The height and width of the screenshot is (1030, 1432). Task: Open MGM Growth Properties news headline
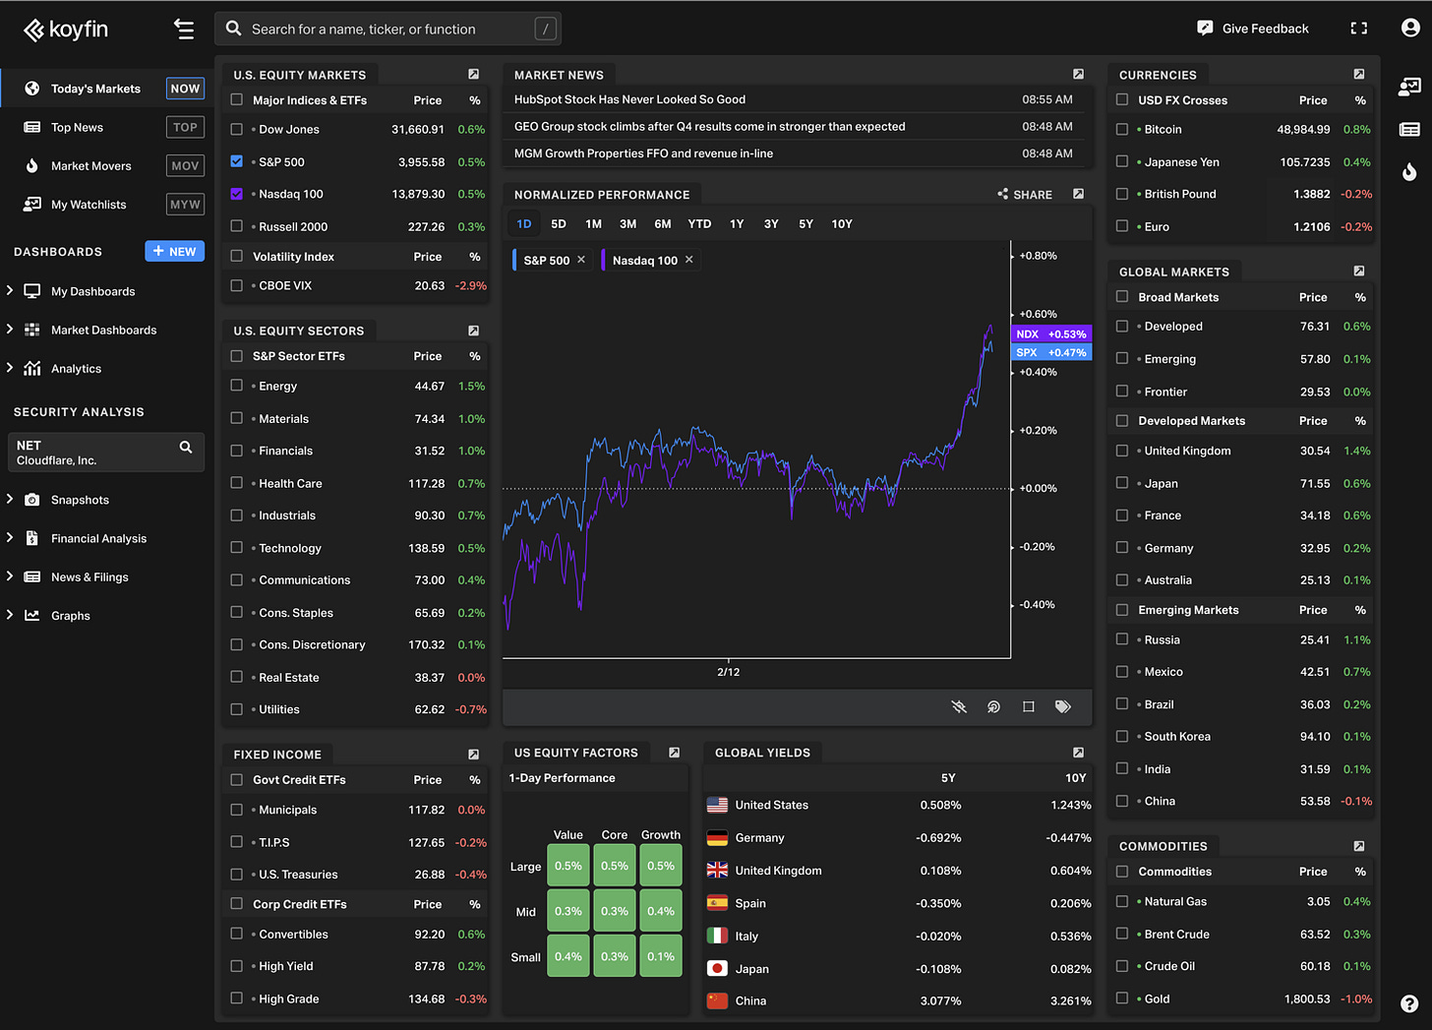click(x=643, y=153)
